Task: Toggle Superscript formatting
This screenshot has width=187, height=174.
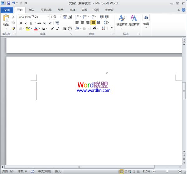Action: (50, 23)
